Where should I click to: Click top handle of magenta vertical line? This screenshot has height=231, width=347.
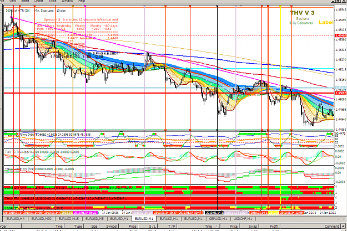(85, 6)
